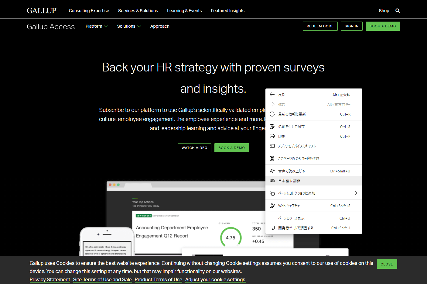Click the phone mockup image

107,241
